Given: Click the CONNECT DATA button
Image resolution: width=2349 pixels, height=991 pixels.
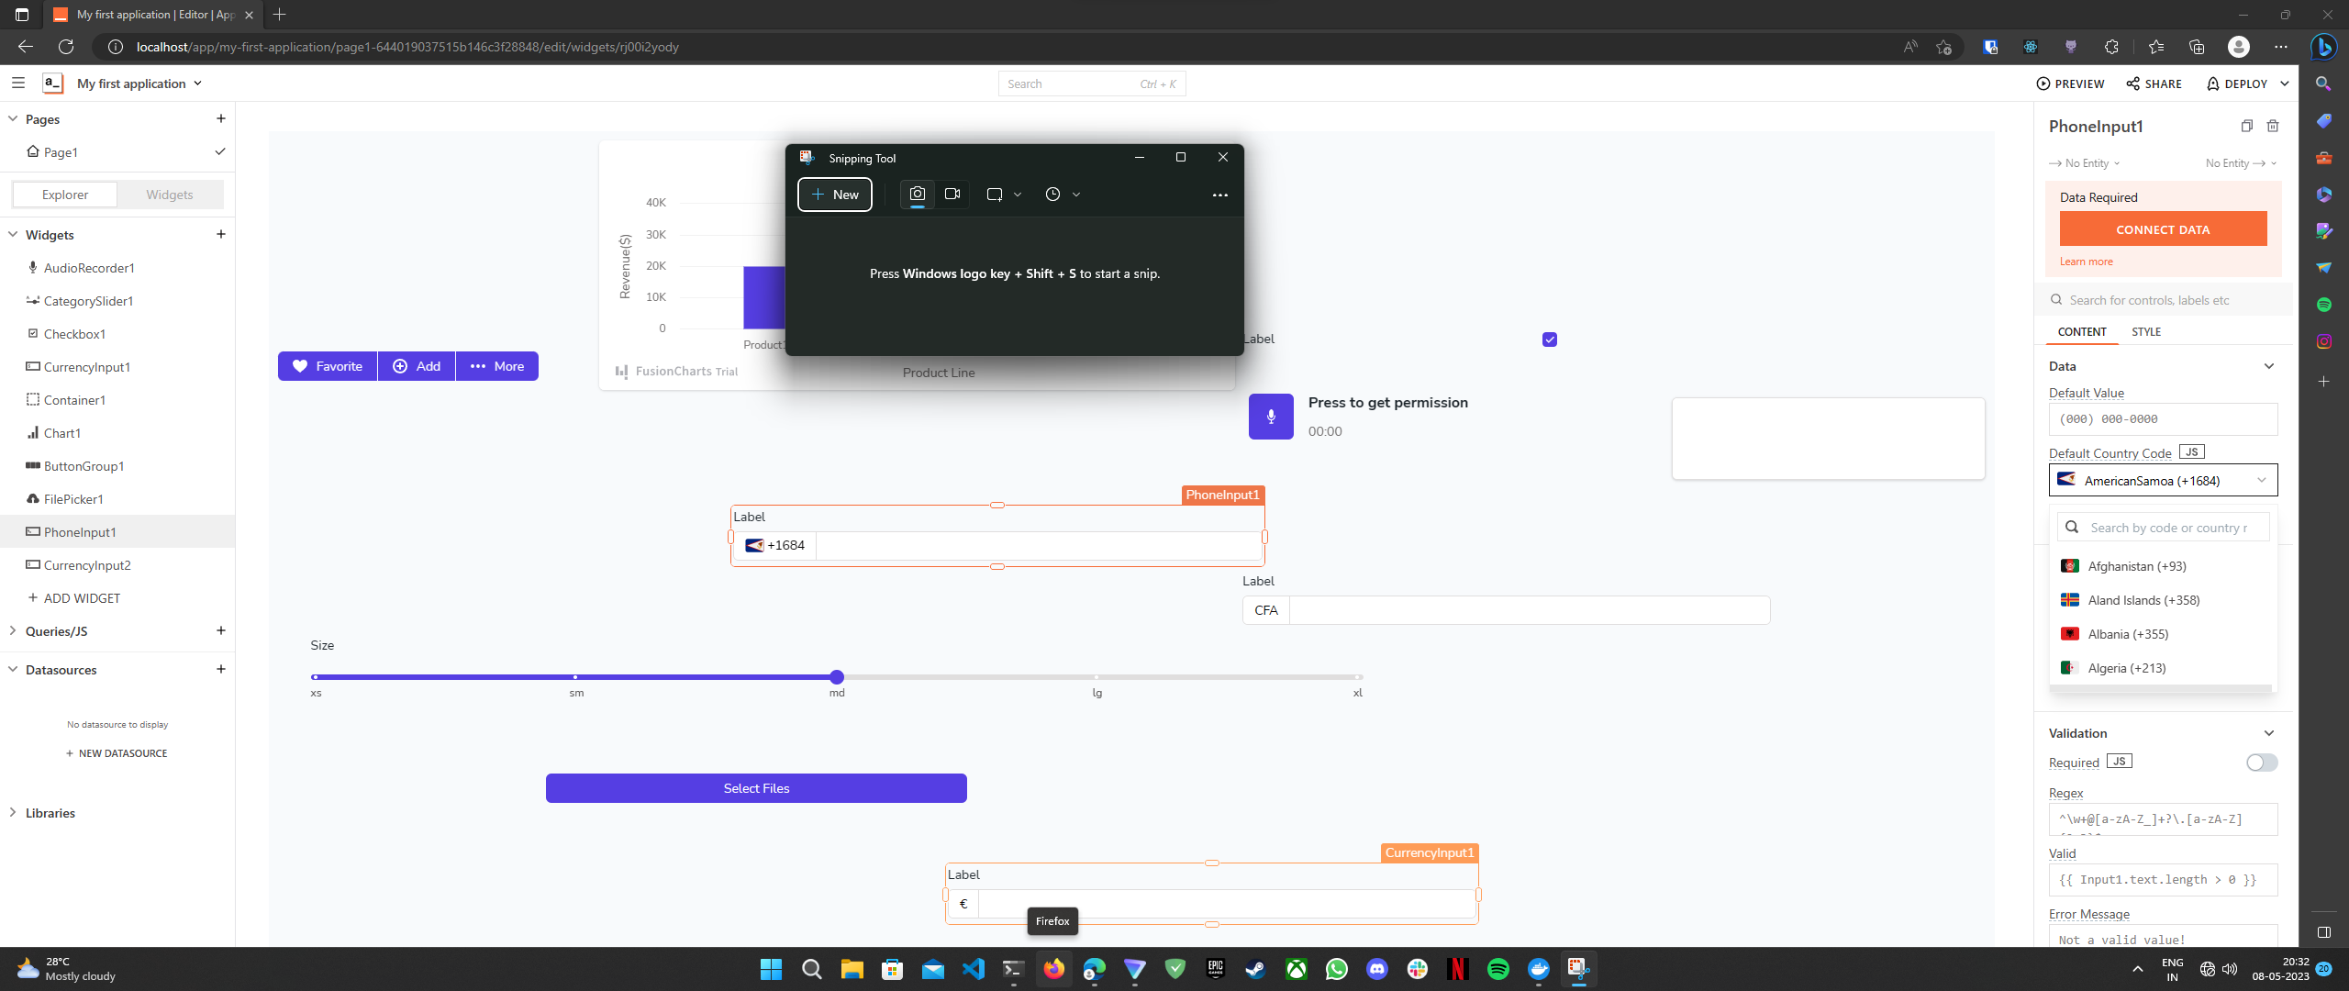Looking at the screenshot, I should click(2163, 229).
